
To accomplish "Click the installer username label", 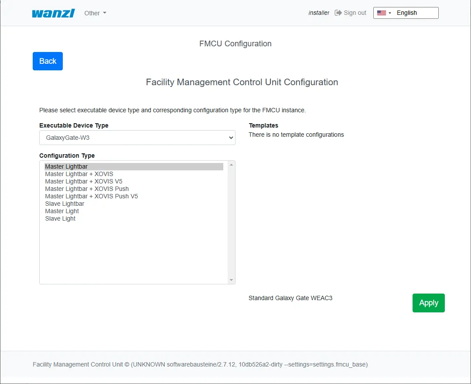I will pos(319,13).
